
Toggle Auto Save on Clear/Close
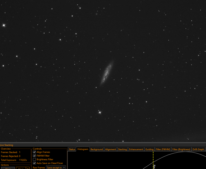pyautogui.click(x=35, y=163)
